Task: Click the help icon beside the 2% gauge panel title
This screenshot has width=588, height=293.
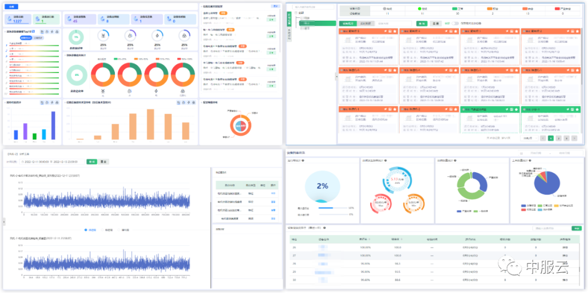Action: (x=303, y=161)
